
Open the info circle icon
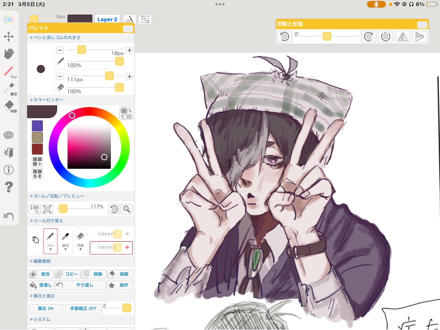(9, 170)
